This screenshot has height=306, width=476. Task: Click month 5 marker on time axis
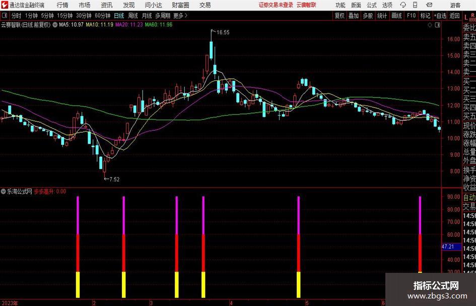point(307,303)
